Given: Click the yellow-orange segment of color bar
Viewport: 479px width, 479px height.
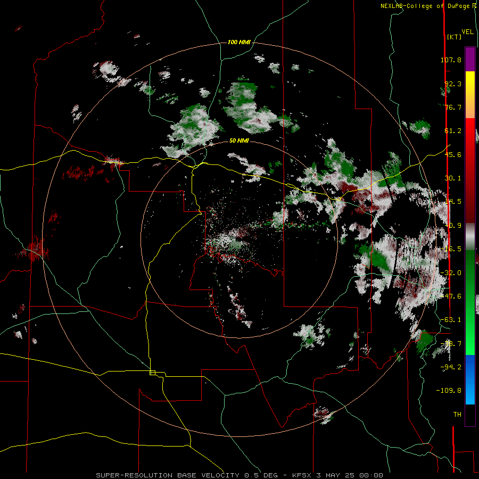Looking at the screenshot, I should tap(470, 95).
